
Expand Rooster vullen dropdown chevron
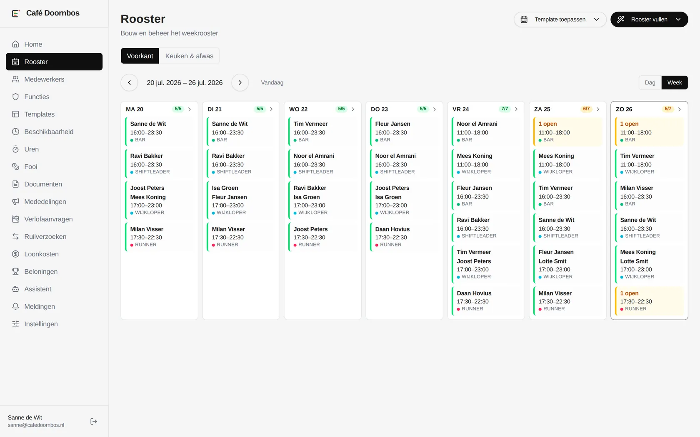pyautogui.click(x=678, y=20)
